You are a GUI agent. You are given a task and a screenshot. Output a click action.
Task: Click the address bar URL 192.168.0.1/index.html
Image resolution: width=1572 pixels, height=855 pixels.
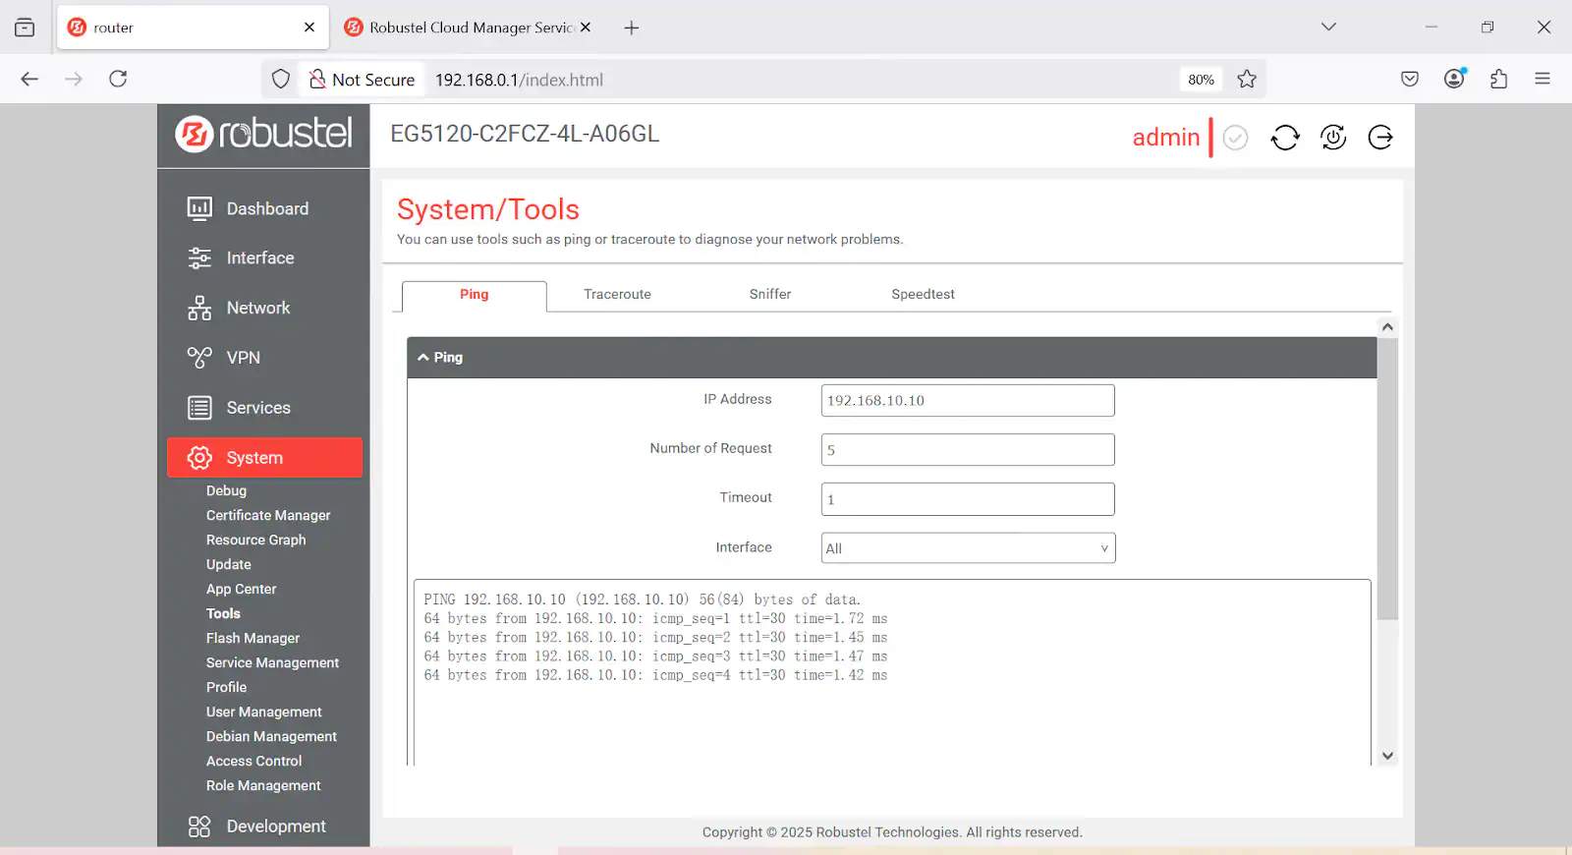pos(519,80)
